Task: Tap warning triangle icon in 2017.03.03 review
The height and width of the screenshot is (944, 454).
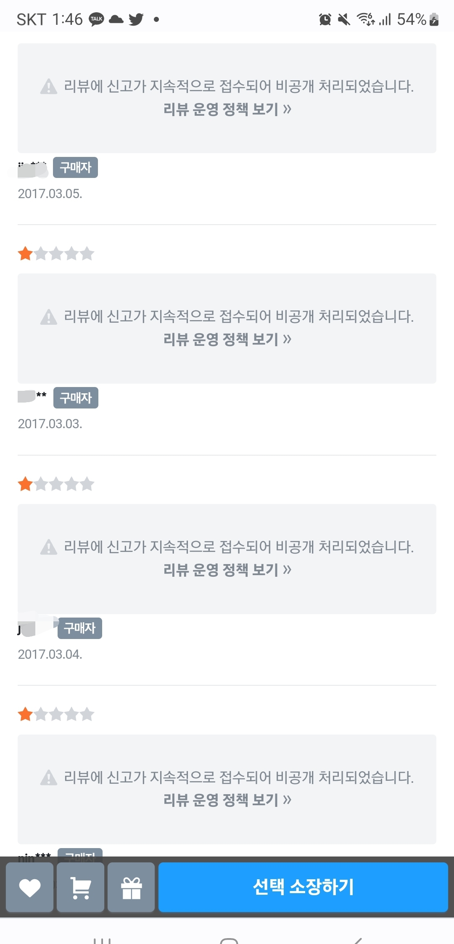Action: (x=49, y=317)
